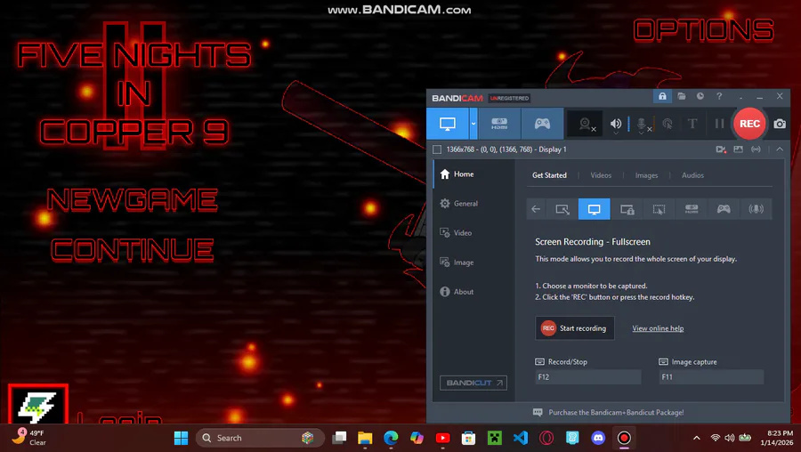Select rectangle area recording mode icon
The height and width of the screenshot is (452, 801).
(562, 209)
